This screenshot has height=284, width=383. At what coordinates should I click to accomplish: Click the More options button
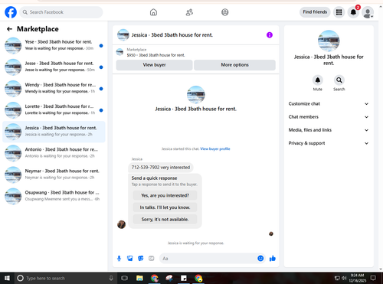[234, 65]
